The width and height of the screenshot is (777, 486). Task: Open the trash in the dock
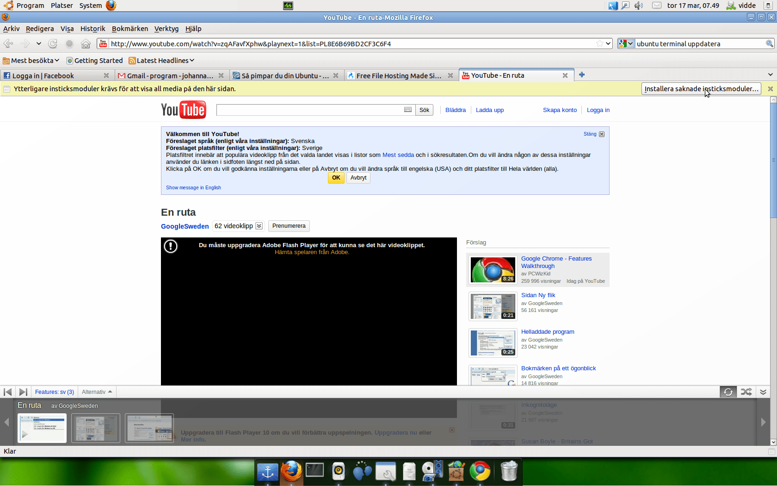[x=509, y=471]
